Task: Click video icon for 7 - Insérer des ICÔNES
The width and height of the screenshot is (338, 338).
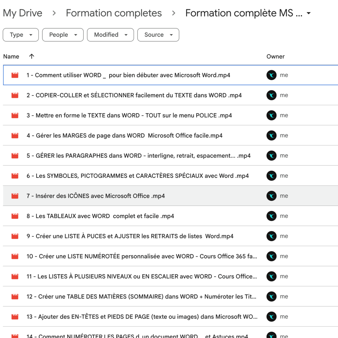Action: (x=15, y=196)
